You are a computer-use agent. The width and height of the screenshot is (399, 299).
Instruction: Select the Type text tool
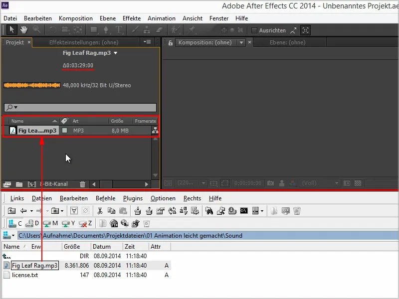pos(119,30)
